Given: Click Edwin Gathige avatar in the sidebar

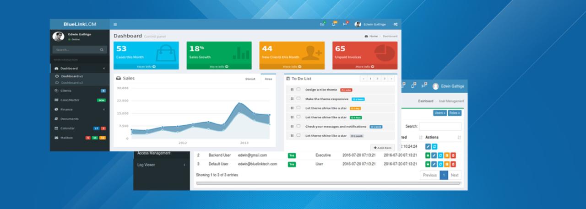Looking at the screenshot, I should tap(58, 37).
